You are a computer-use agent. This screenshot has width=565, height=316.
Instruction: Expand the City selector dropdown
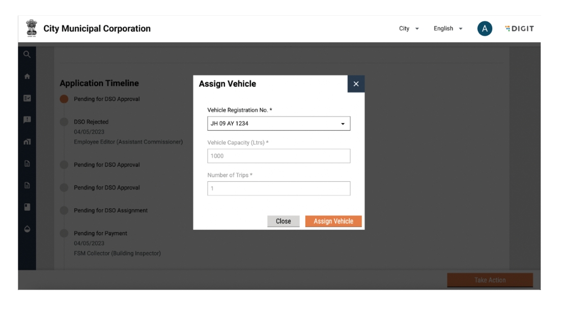[409, 29]
